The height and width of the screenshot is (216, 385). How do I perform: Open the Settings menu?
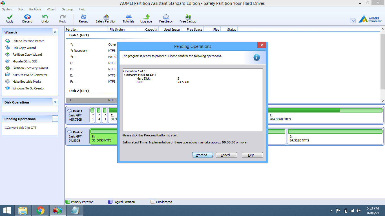tap(68, 9)
